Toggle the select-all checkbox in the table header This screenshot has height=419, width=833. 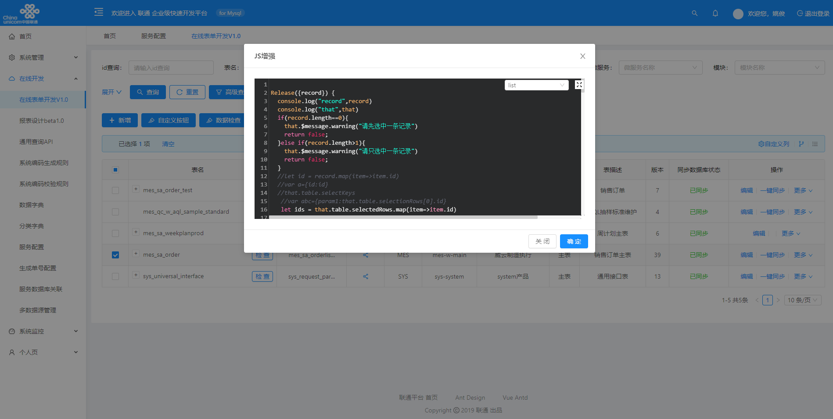click(x=115, y=170)
